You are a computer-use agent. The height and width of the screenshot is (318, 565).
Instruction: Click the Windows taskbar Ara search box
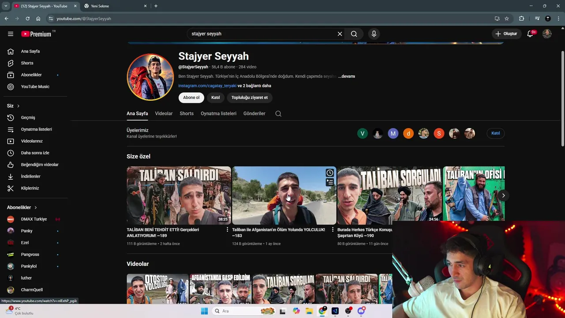(x=244, y=311)
